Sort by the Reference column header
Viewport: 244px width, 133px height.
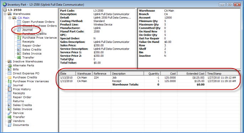click(x=102, y=73)
